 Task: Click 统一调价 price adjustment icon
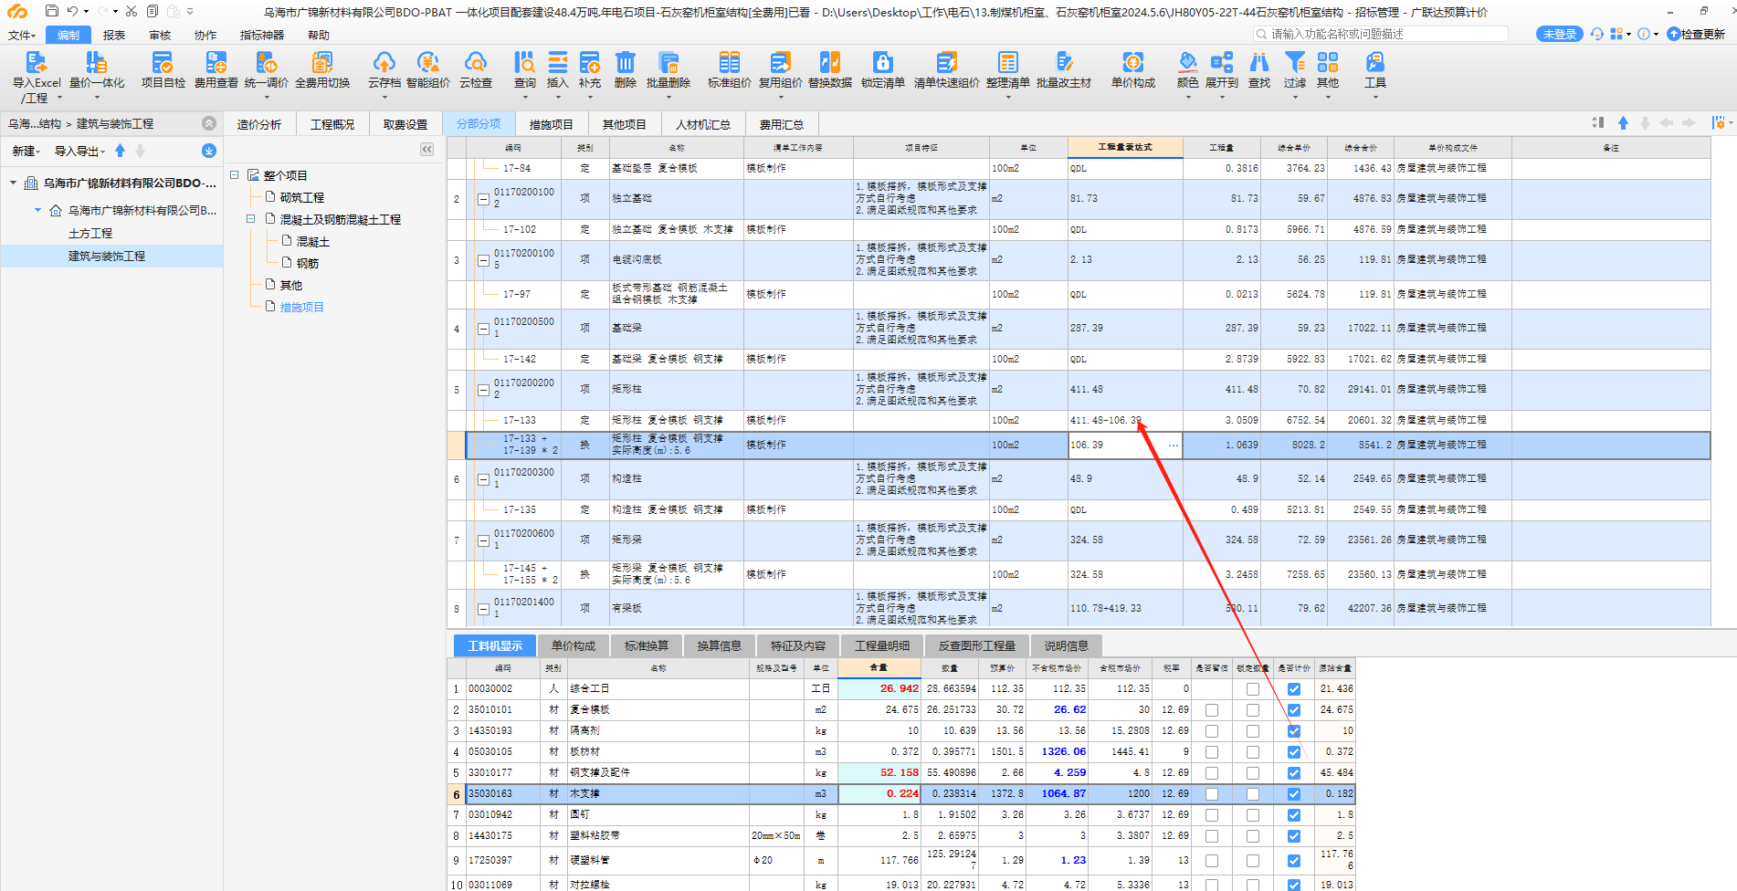(x=267, y=62)
